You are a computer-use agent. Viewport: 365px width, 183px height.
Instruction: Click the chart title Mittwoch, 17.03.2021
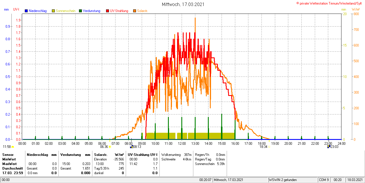click(x=183, y=4)
